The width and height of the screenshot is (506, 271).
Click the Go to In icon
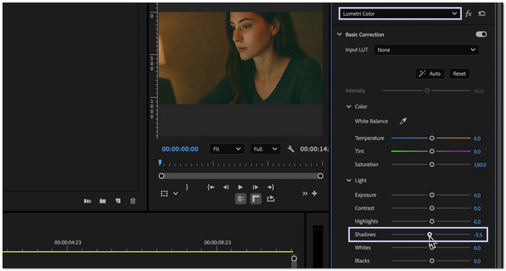click(211, 187)
